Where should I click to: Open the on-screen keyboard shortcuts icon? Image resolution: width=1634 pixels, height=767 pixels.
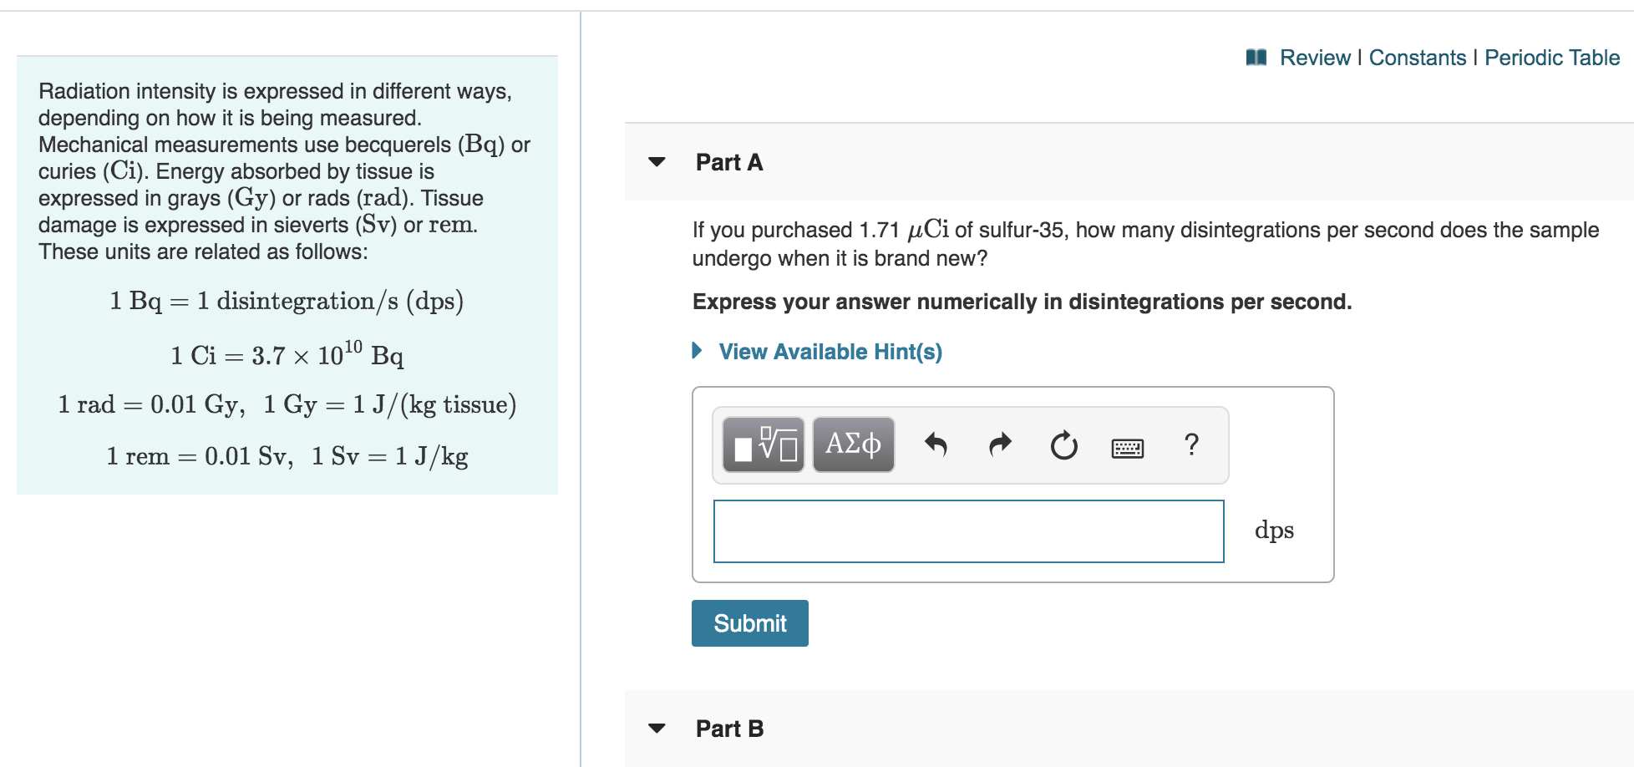point(1126,447)
